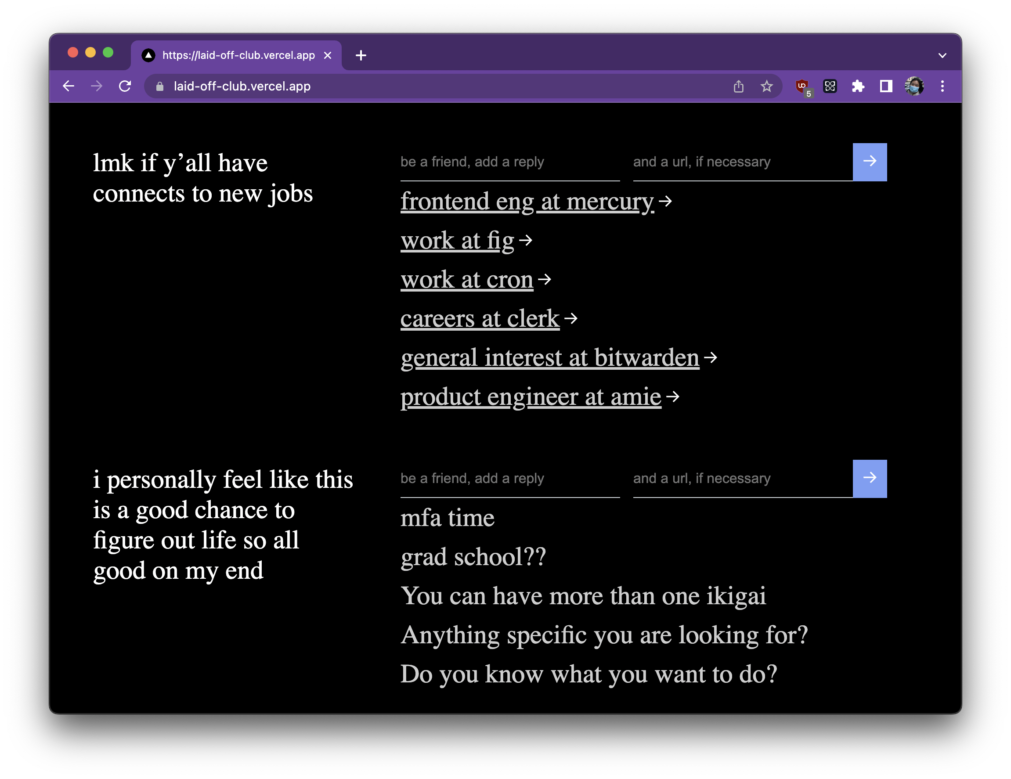Screen dimensions: 1011x779
Task: Open the profile avatar menu
Action: [x=914, y=86]
